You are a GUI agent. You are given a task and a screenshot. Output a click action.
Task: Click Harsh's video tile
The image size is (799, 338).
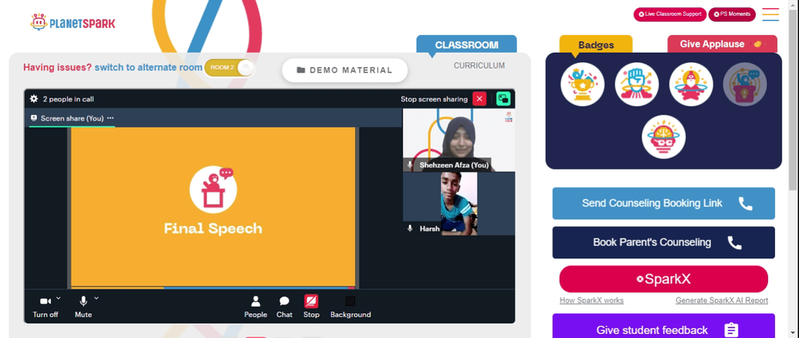pos(459,204)
